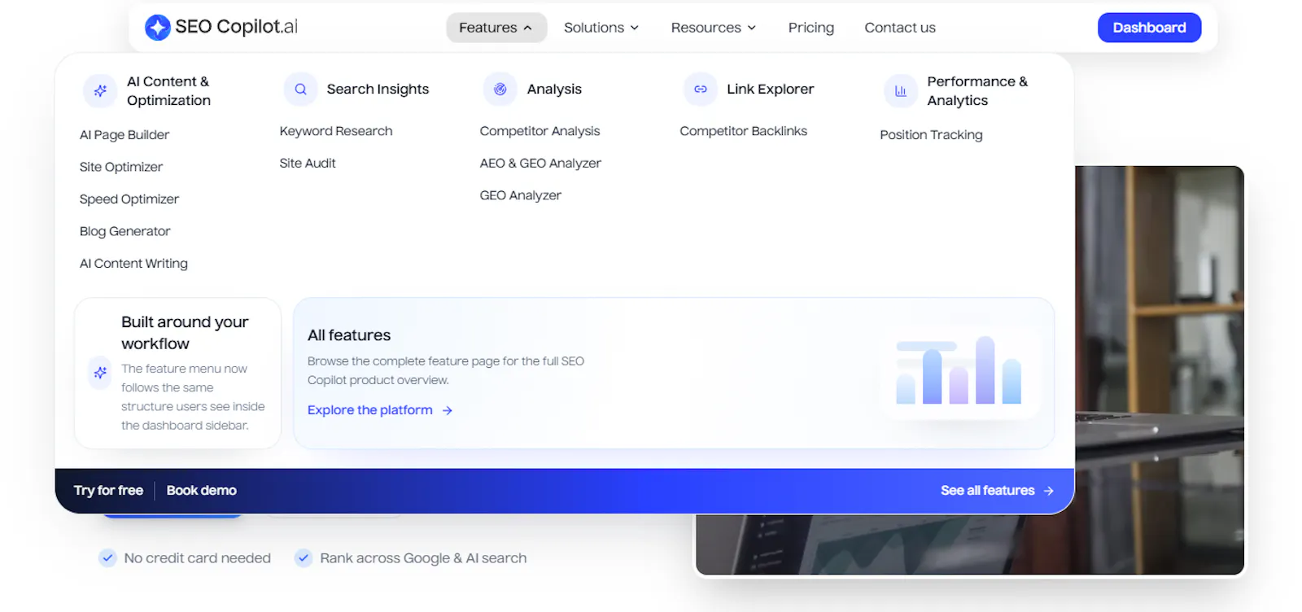
Task: Open AEO & GEO Analyzer feature
Action: (540, 164)
